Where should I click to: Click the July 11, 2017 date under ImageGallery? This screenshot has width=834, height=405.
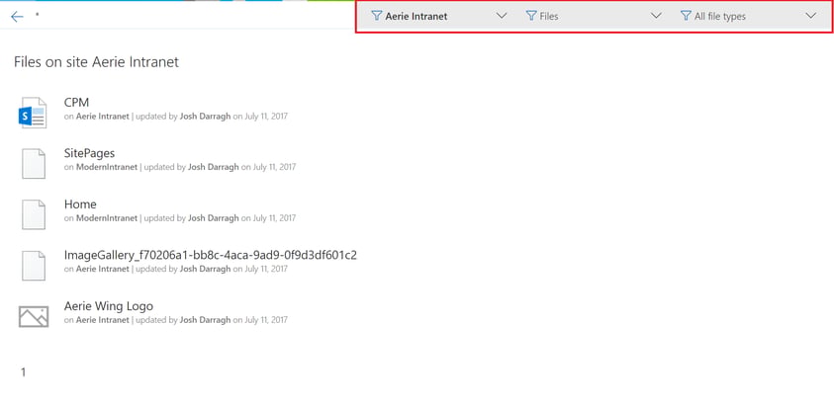click(266, 269)
